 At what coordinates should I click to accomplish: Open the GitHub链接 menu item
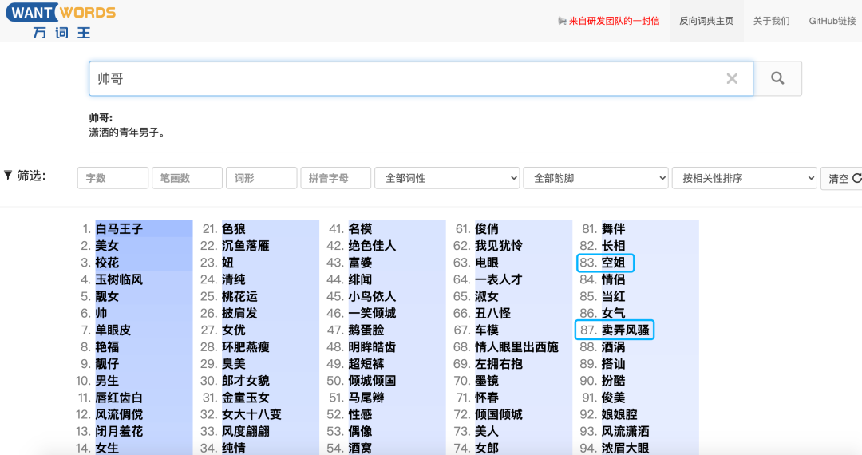click(832, 21)
